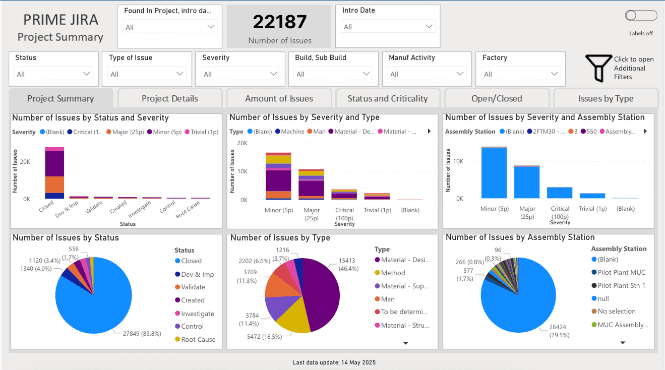
Task: Select Closed in Status legend
Action: click(x=188, y=261)
